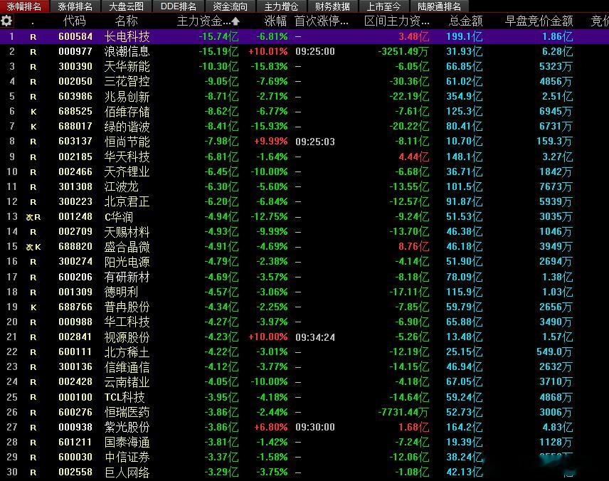
Task: Sort by 早盘竞价金额 column header
Action: coord(539,21)
